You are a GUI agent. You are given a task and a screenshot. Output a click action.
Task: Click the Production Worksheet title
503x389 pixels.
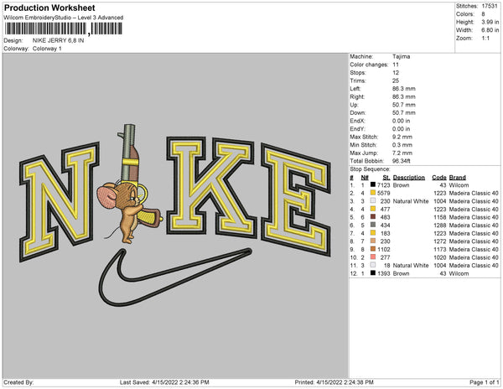[49, 8]
